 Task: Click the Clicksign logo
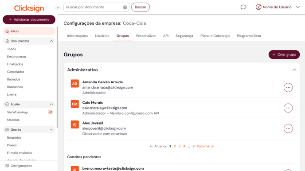click(29, 8)
